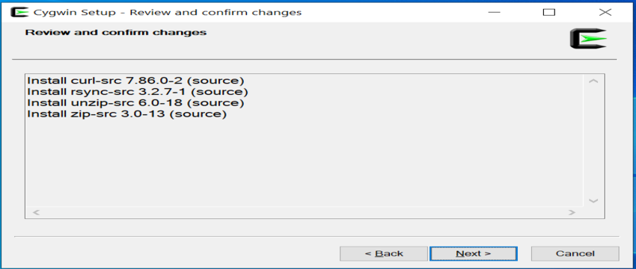This screenshot has width=636, height=269.
Task: Click the Cygwin icon in the title bar
Action: coord(19,12)
